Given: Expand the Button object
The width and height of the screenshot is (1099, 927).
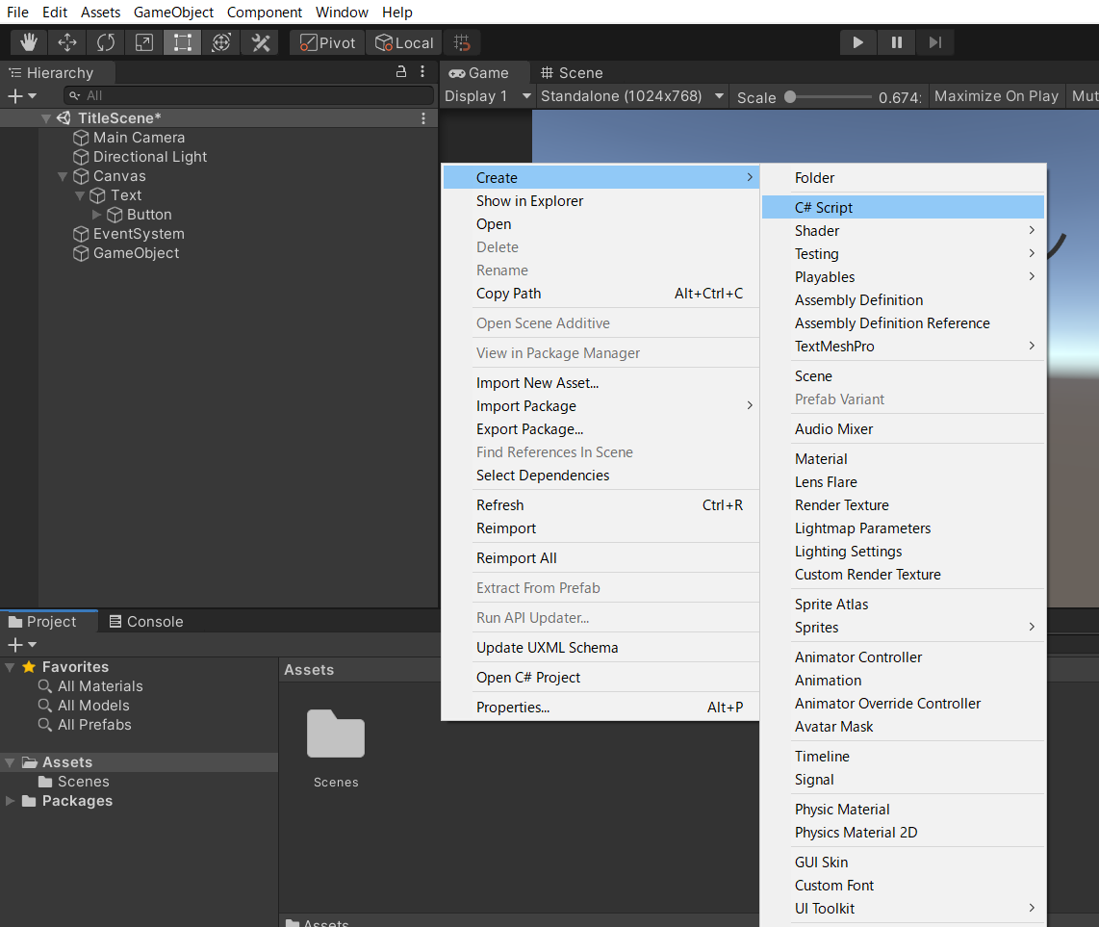Looking at the screenshot, I should 97,215.
